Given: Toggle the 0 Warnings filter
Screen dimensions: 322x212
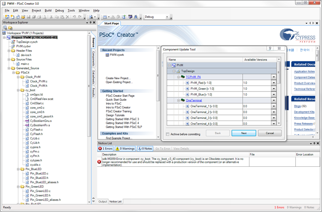Looking at the screenshot, I should pyautogui.click(x=125, y=149).
